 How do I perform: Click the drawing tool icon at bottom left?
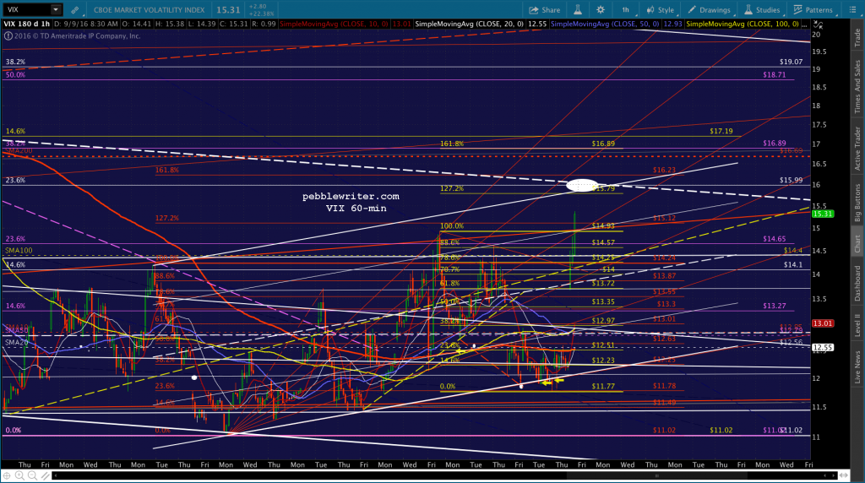pyautogui.click(x=45, y=475)
